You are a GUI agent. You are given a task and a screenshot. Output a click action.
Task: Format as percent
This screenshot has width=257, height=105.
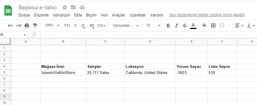coord(75,26)
